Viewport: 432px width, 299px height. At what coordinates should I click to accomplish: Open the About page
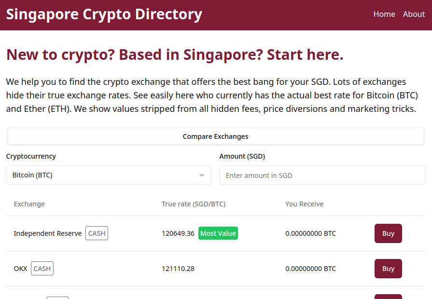pyautogui.click(x=414, y=14)
